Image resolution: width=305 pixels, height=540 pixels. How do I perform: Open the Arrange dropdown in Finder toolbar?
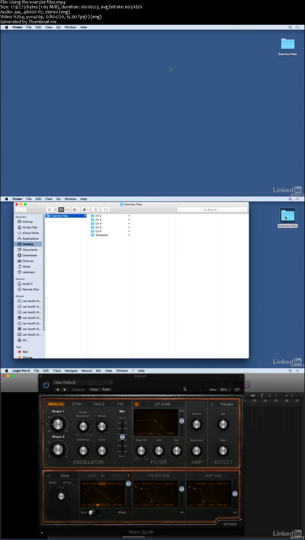[x=76, y=210]
